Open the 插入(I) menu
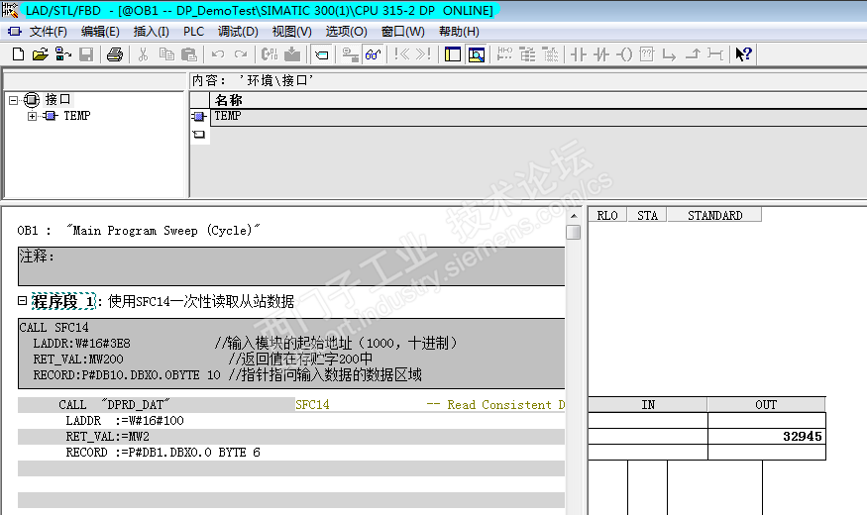 click(151, 32)
